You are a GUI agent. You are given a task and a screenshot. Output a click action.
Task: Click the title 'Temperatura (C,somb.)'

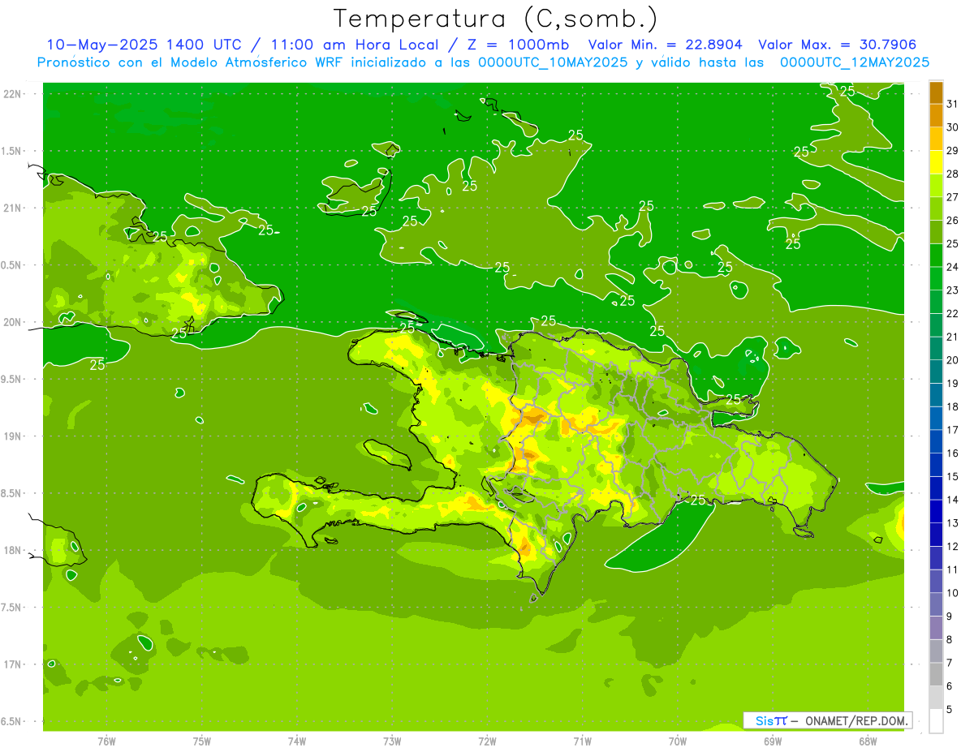point(496,19)
